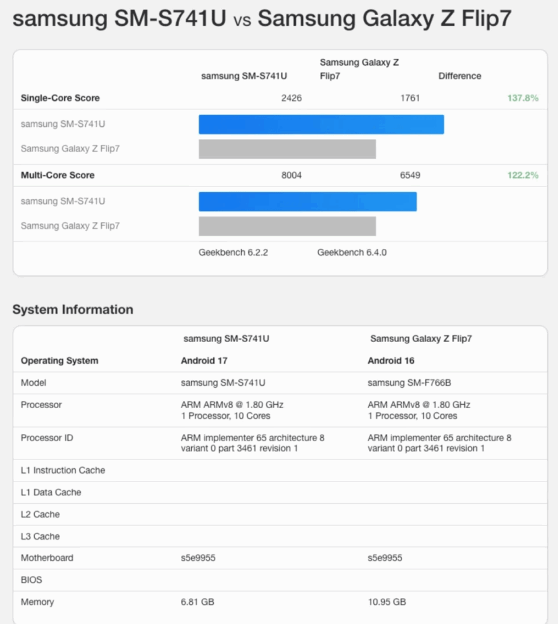Select the 'Android 16' value
This screenshot has height=624, width=558.
391,361
